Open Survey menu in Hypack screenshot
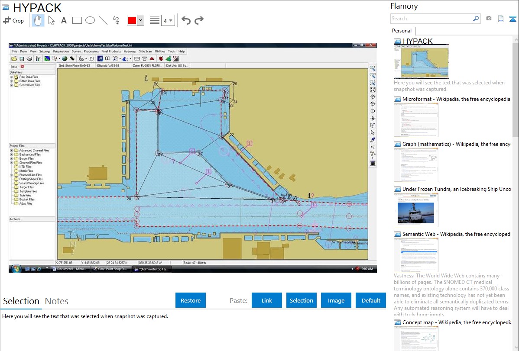The height and width of the screenshot is (351, 519). point(76,51)
